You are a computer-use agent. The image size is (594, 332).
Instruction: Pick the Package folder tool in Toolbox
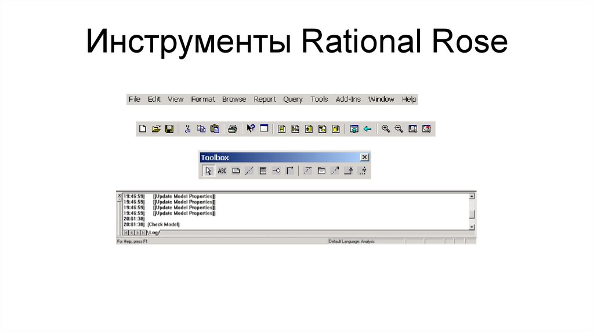click(321, 171)
